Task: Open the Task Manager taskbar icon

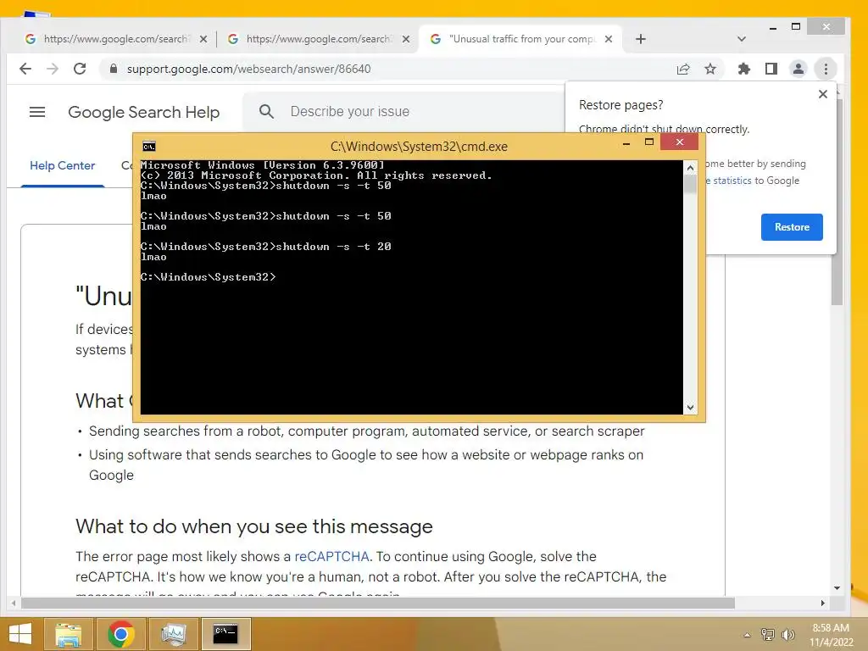Action: coord(173,634)
